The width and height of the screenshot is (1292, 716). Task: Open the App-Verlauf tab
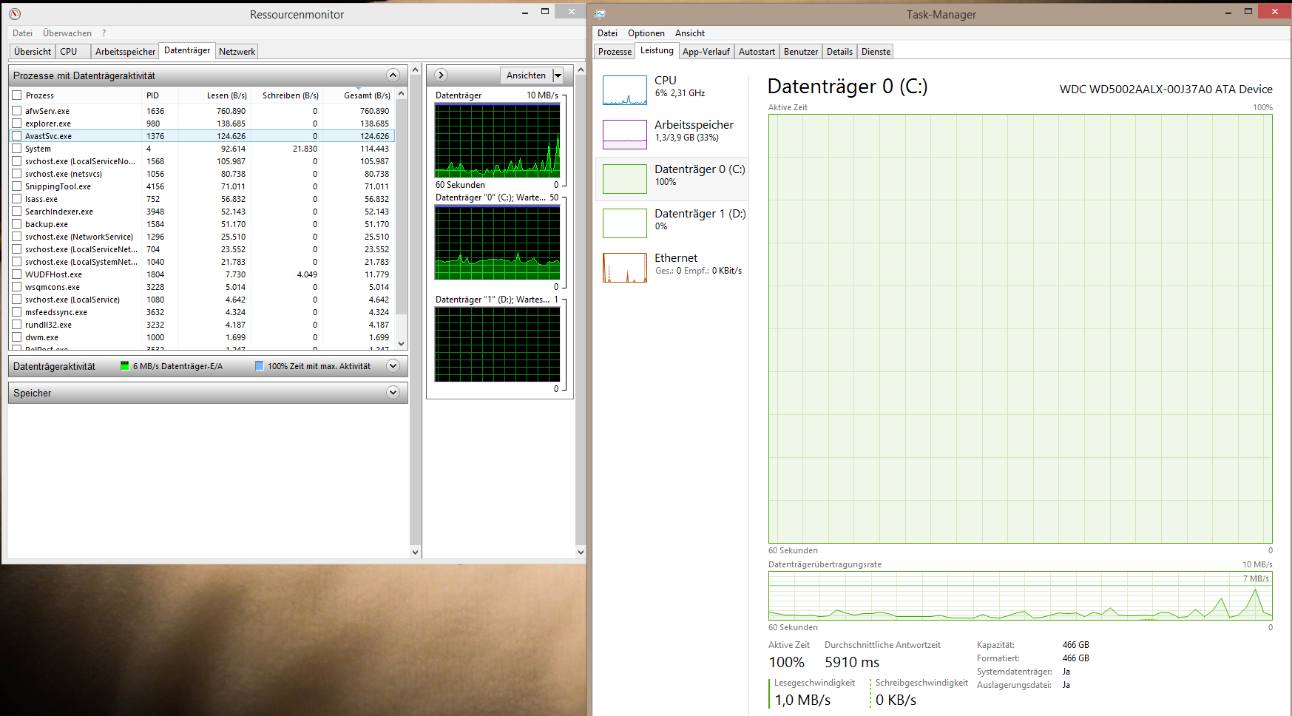(706, 52)
